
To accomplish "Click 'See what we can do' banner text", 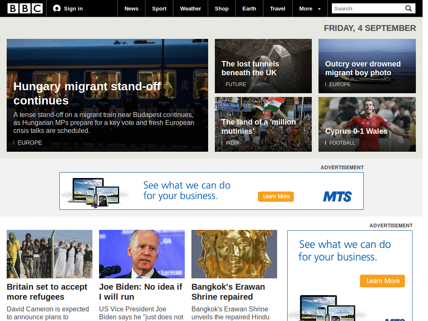I will 187,191.
